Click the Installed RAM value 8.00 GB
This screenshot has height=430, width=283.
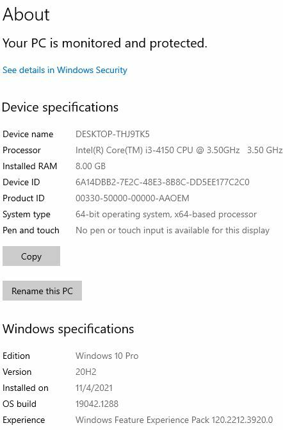(x=90, y=166)
